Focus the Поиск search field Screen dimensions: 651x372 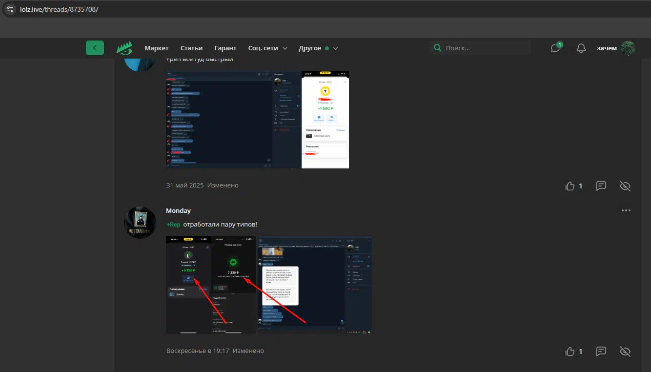pyautogui.click(x=481, y=48)
